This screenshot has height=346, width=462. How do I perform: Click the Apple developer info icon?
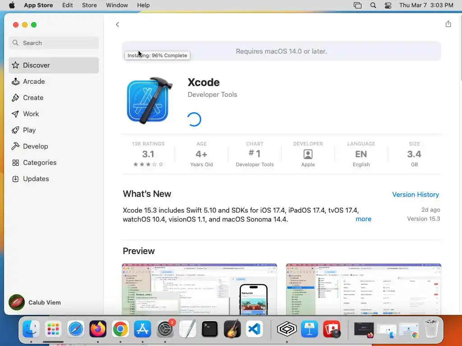tap(308, 154)
